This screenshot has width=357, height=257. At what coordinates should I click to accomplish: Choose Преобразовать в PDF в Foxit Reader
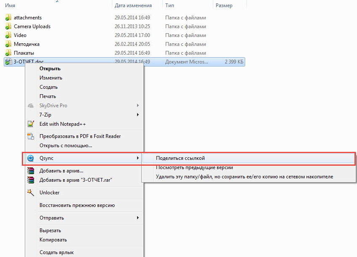84,136
